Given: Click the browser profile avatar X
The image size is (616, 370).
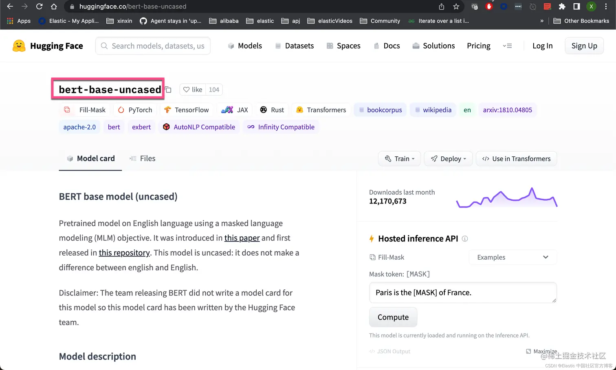Looking at the screenshot, I should (x=591, y=7).
